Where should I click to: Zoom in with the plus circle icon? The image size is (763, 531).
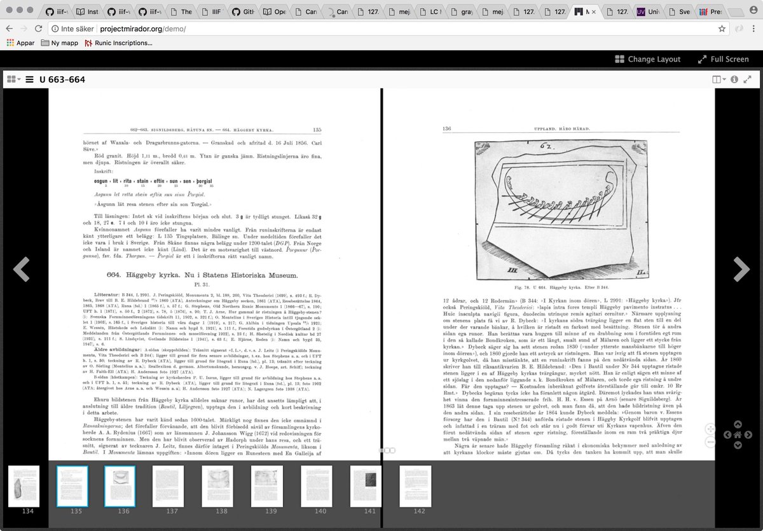pyautogui.click(x=710, y=429)
